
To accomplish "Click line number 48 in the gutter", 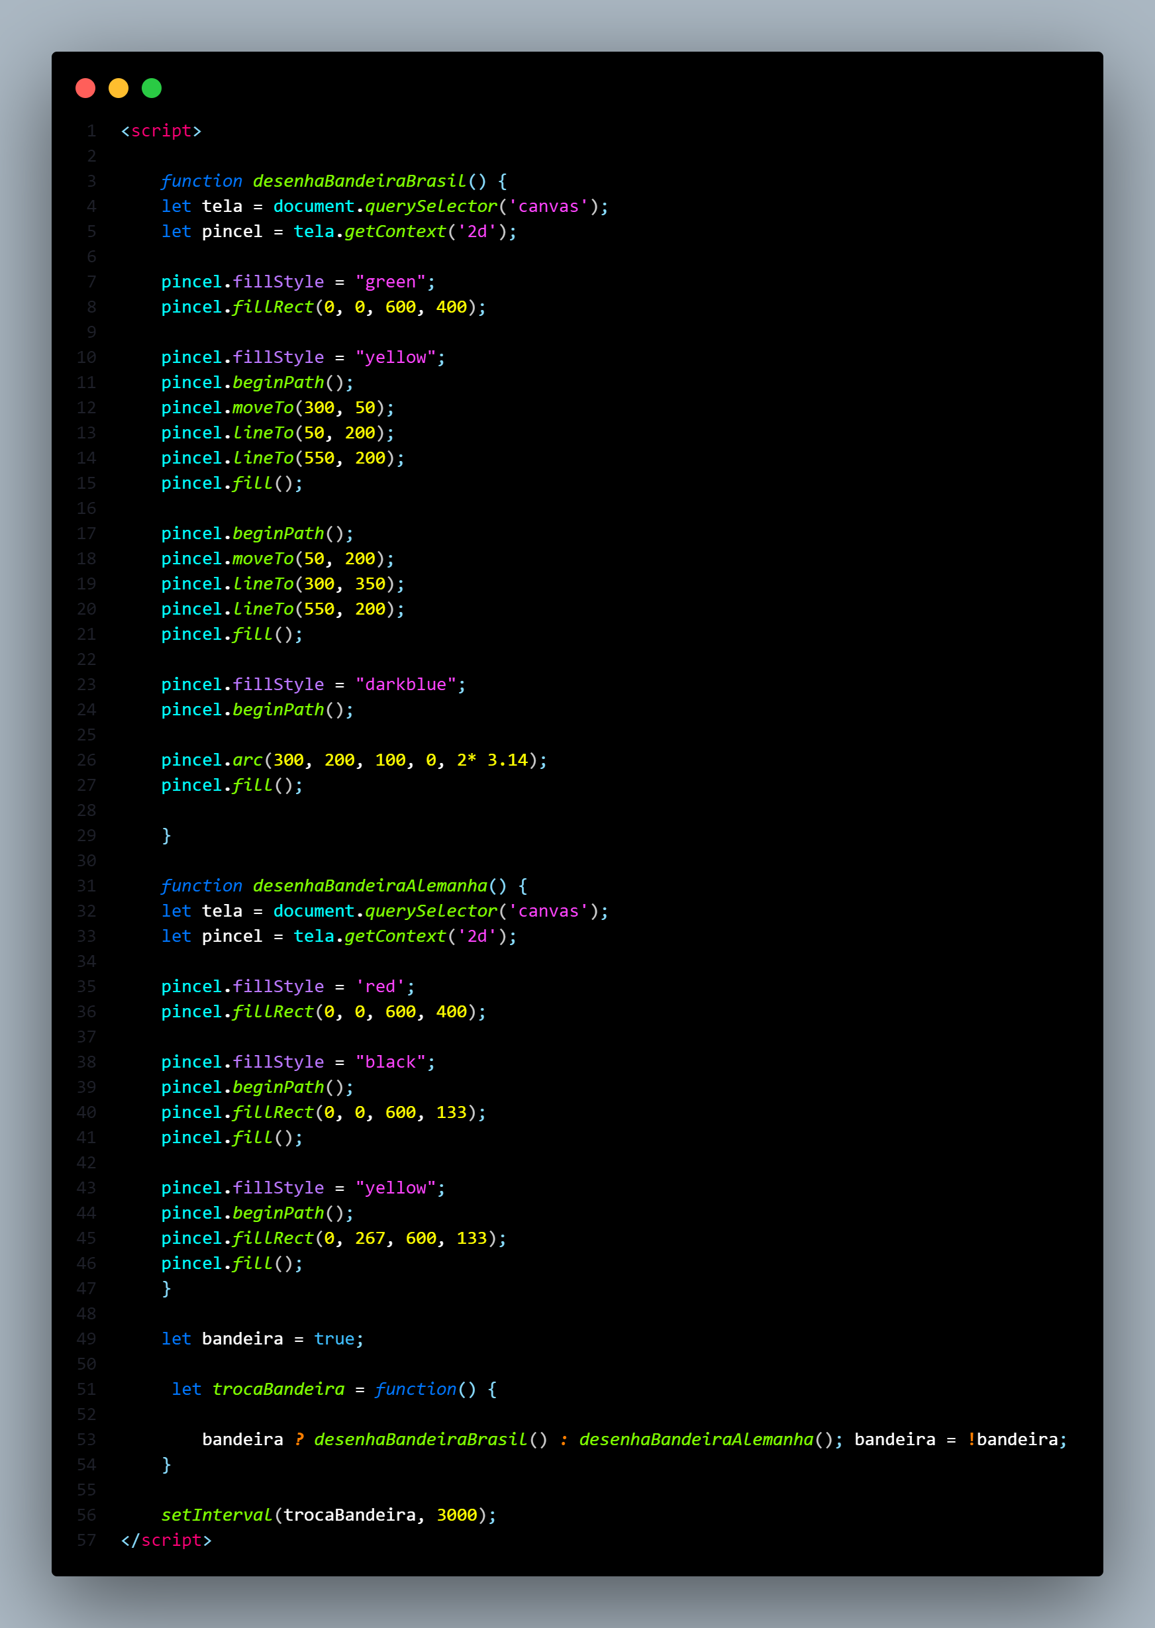I will click(86, 1313).
